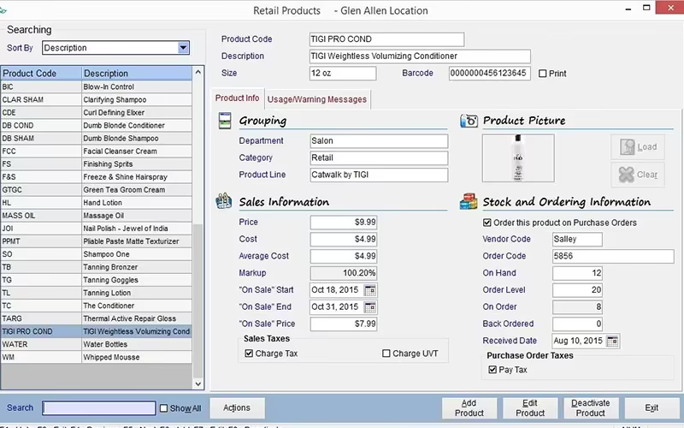This screenshot has width=684, height=428.
Task: Select the Dumb Blonde Conditioner row
Action: 96,125
